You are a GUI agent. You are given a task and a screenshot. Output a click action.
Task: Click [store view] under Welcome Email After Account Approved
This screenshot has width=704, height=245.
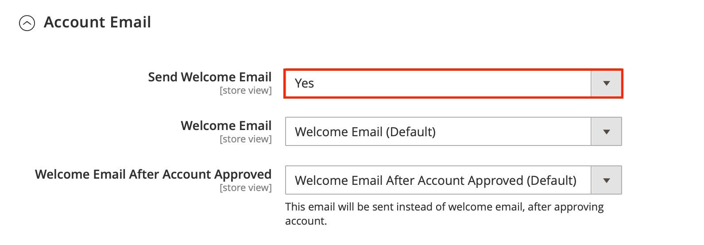[246, 188]
